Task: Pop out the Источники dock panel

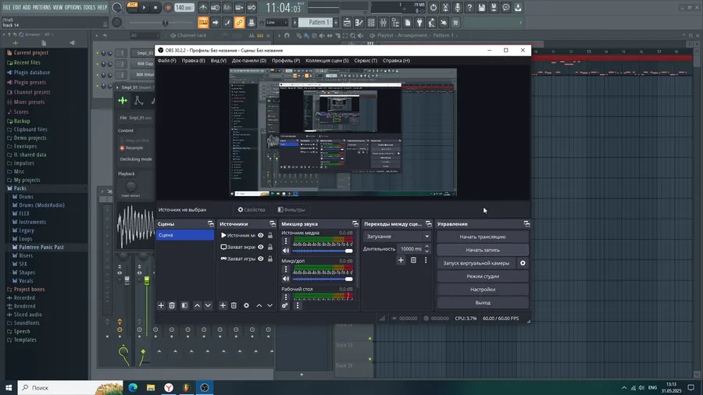Action: click(273, 224)
